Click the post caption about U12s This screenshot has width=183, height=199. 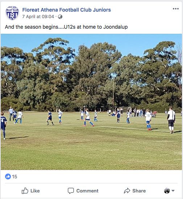66,27
